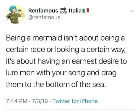The image size is (140, 112).
Task: Click the tweet line starting certain race
Action: click(x=66, y=50)
